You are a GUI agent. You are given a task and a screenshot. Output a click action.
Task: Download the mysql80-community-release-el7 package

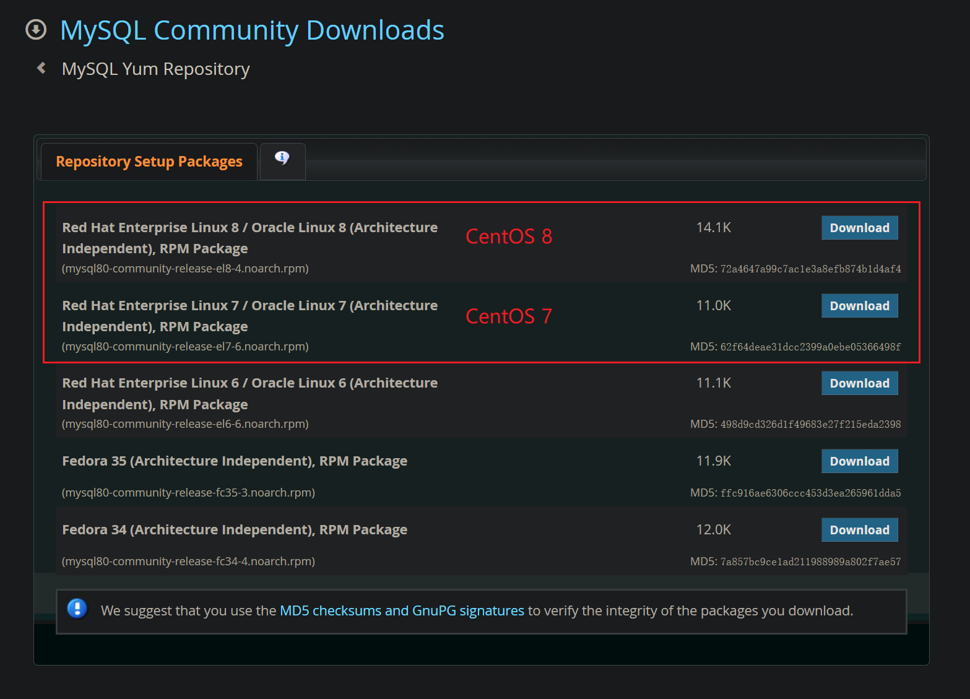click(859, 305)
